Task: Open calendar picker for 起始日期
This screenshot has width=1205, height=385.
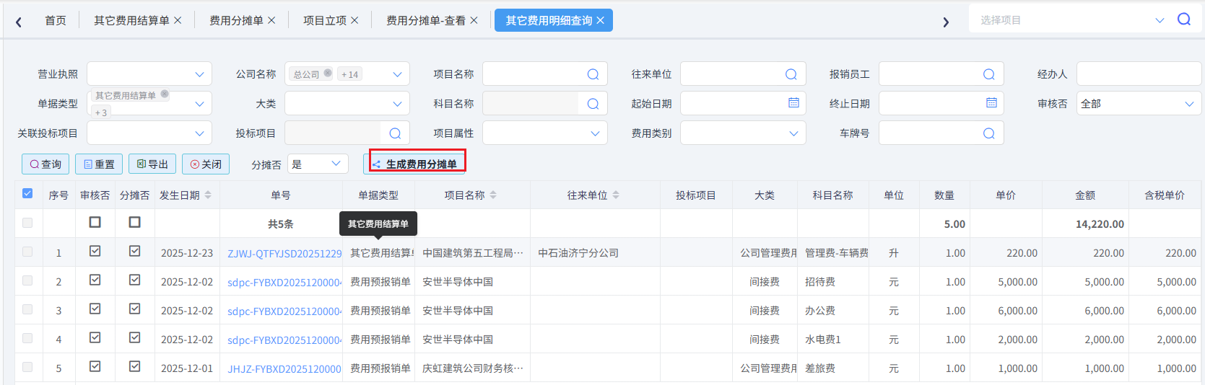Action: coord(793,103)
